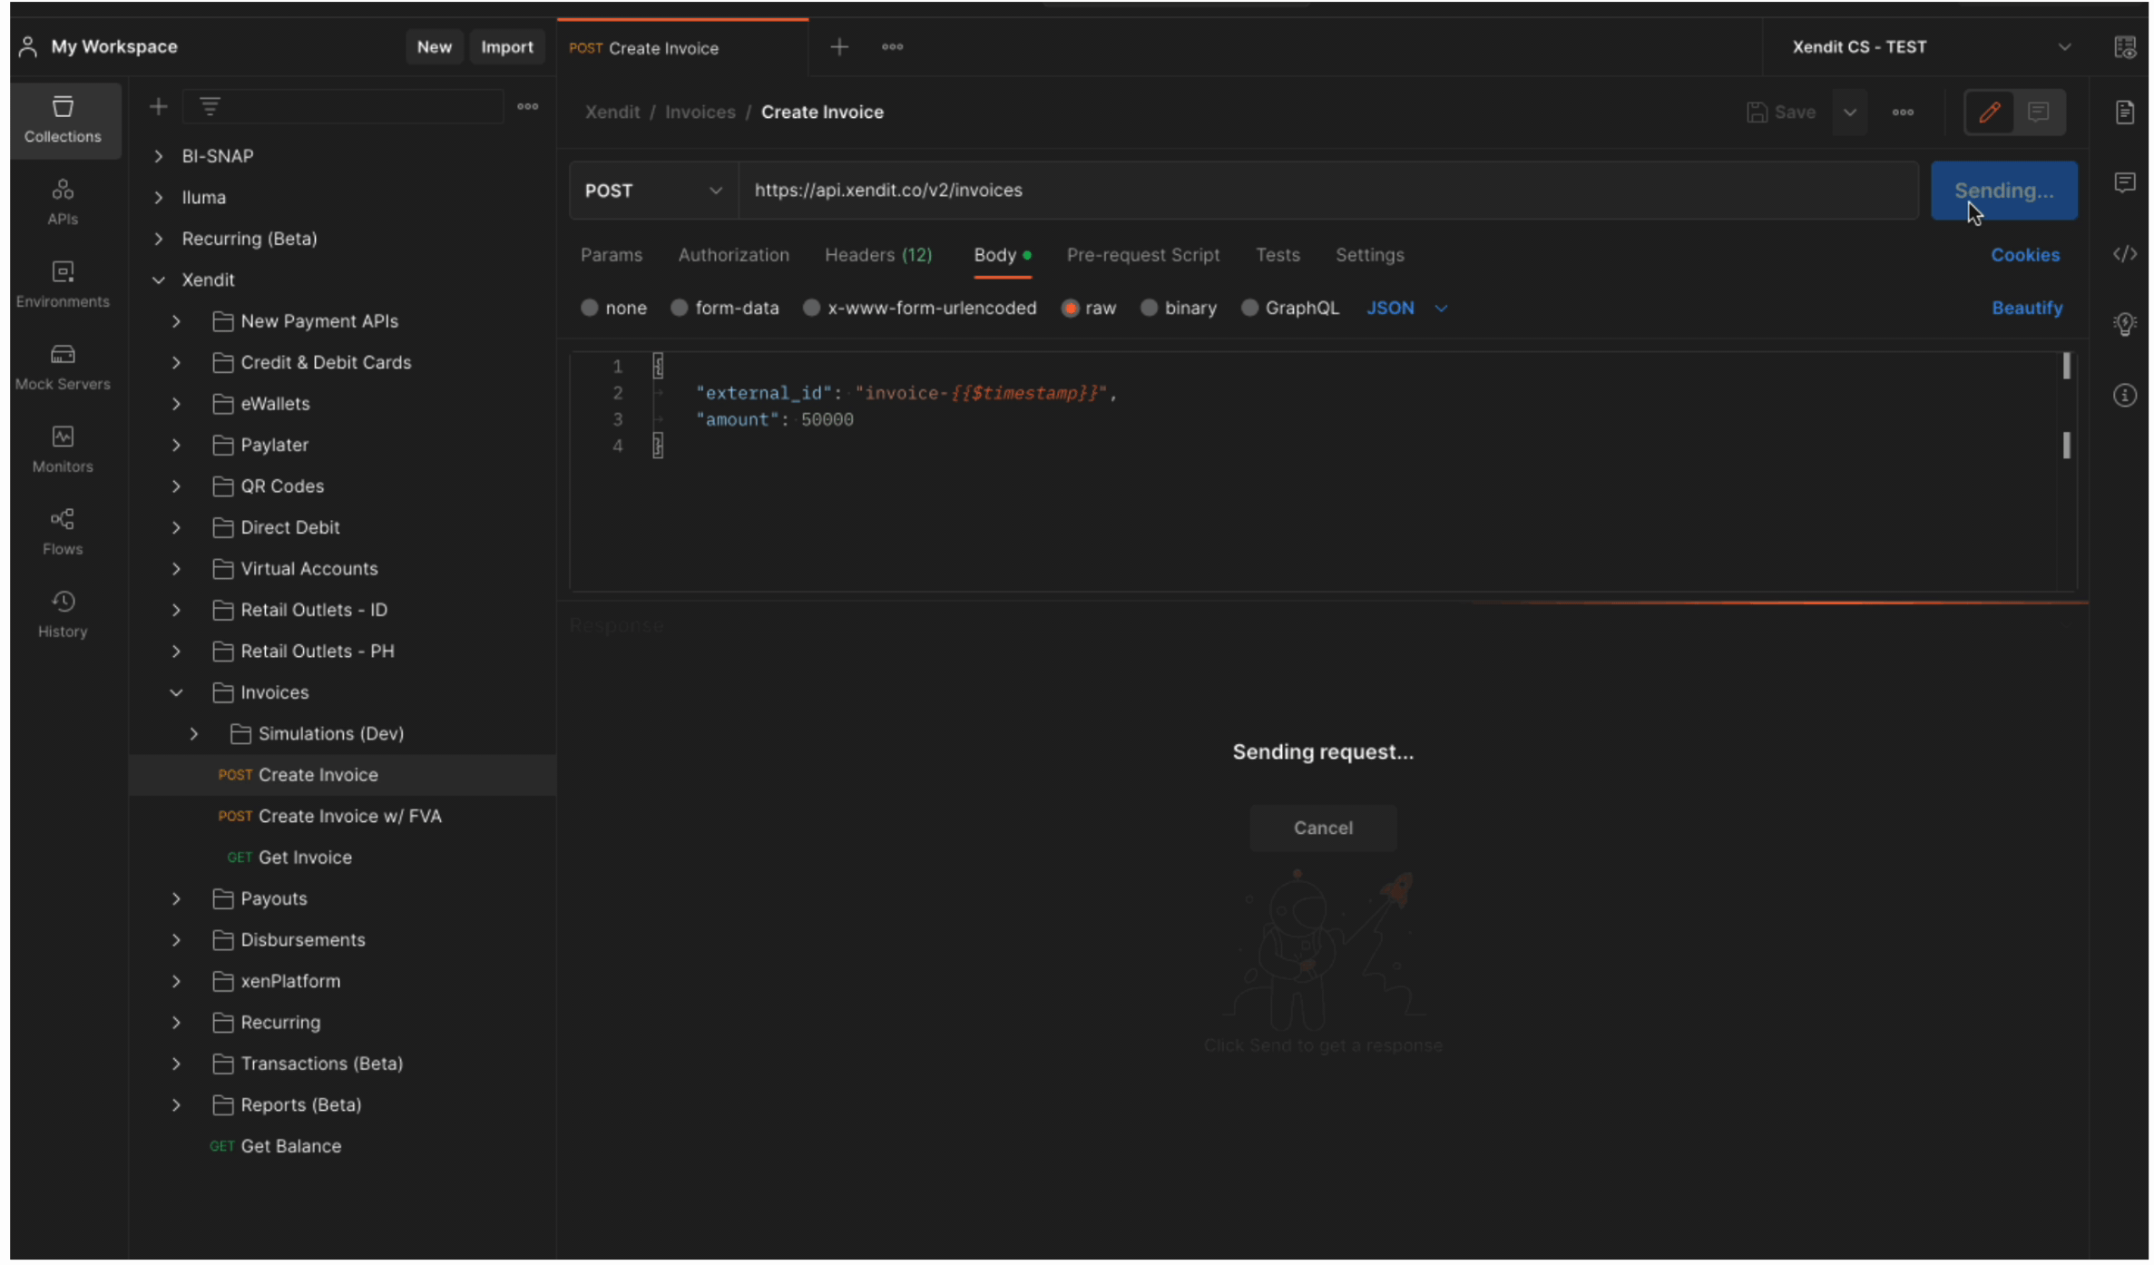This screenshot has height=1265, width=2154.
Task: Open the Save options dropdown arrow
Action: [x=1850, y=113]
